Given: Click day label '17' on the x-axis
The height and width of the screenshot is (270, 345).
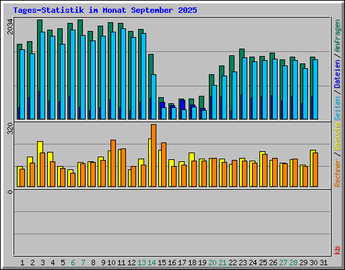Looking at the screenshot, I should 182,263.
